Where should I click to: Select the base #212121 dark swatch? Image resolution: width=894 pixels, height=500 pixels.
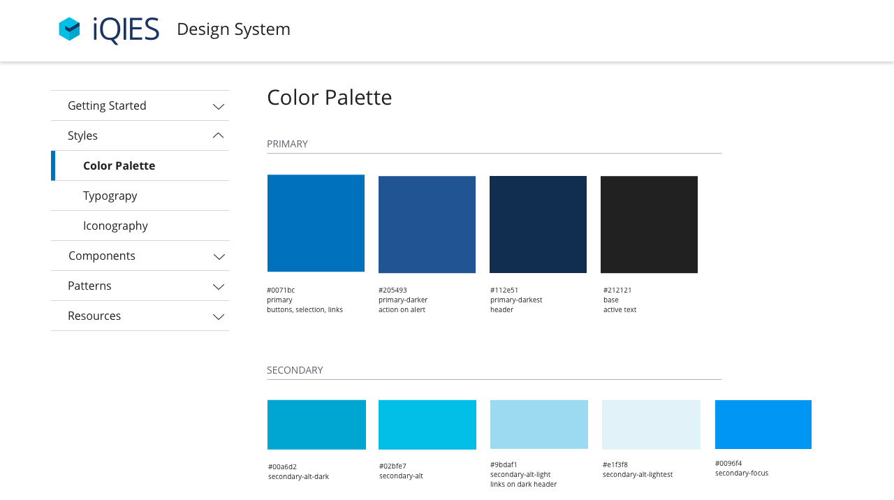tap(649, 224)
